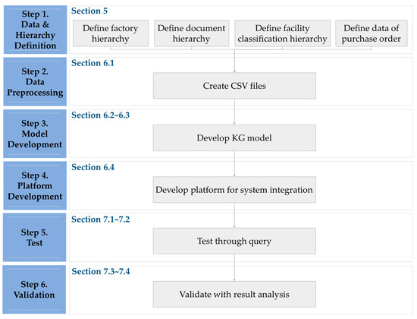This screenshot has height=319, width=417.
Task: Select the Step 2 Data Preprocessing block
Action: click(x=35, y=82)
